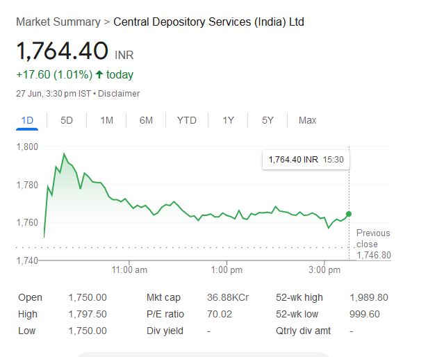Image resolution: width=428 pixels, height=357 pixels.
Task: Click the green up arrow icon
Action: click(99, 74)
